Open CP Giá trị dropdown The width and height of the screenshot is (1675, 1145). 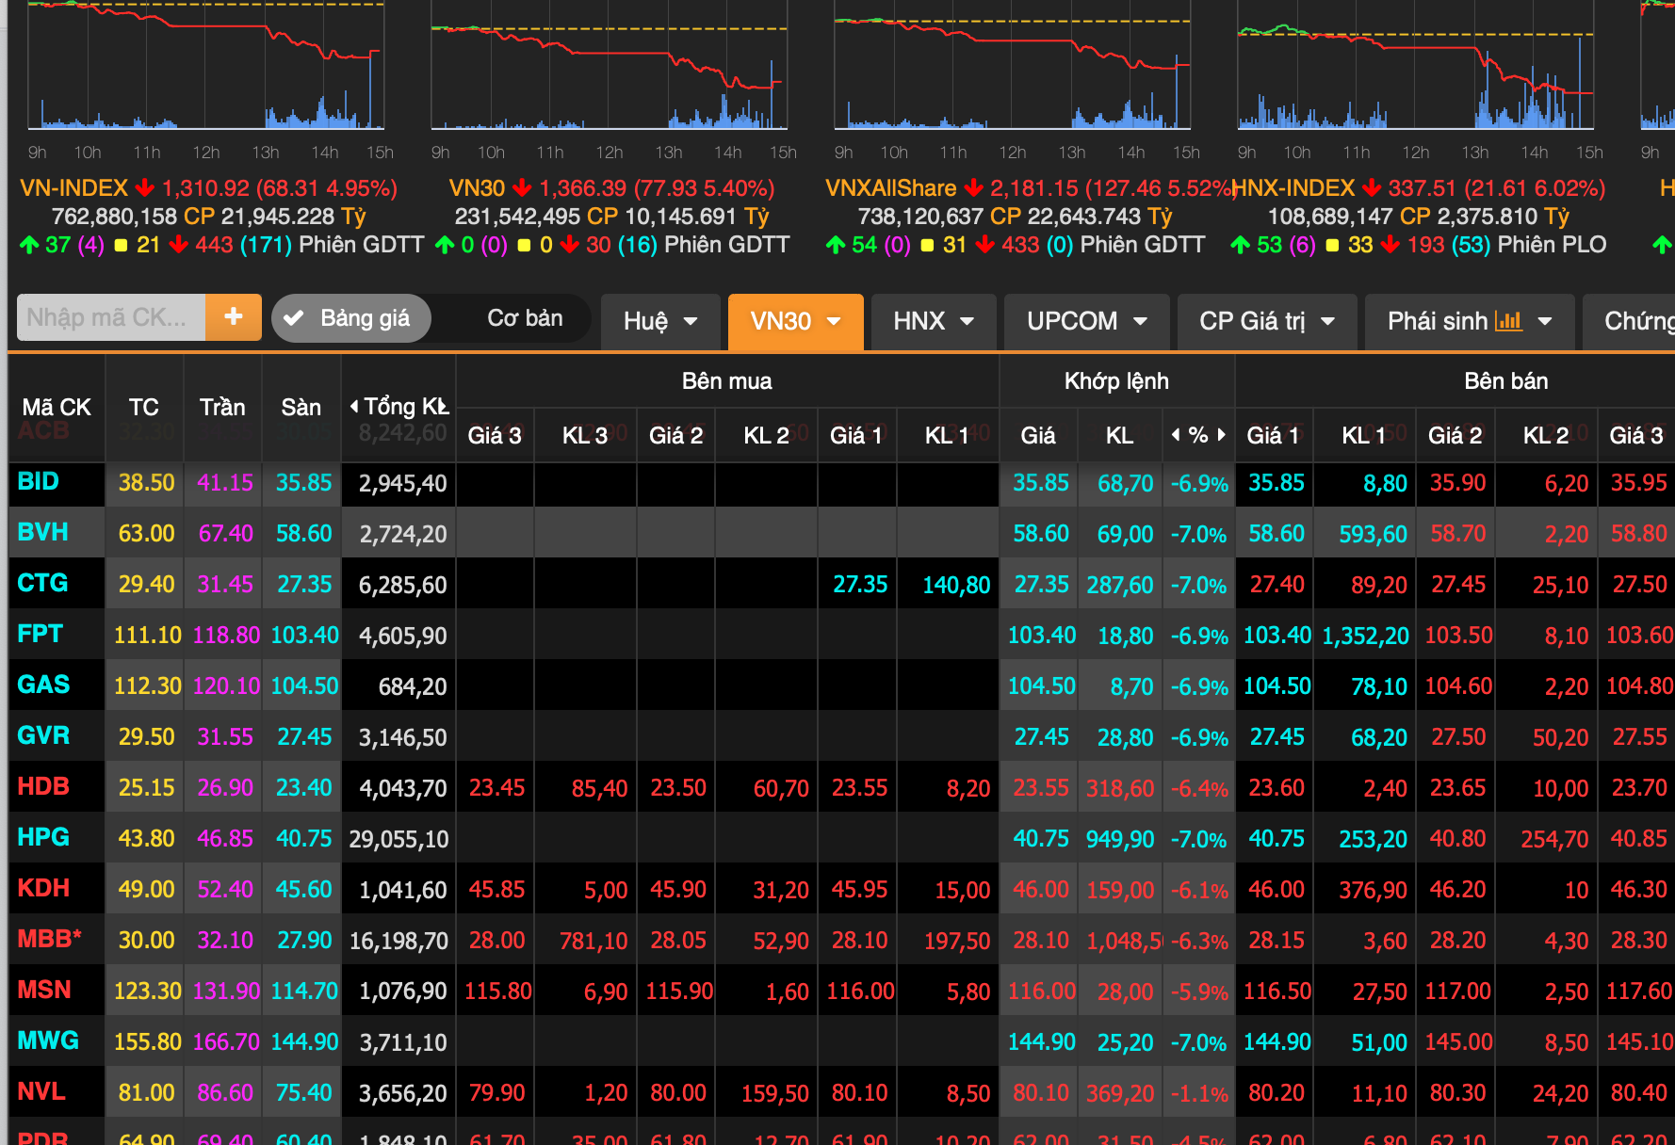point(1266,321)
